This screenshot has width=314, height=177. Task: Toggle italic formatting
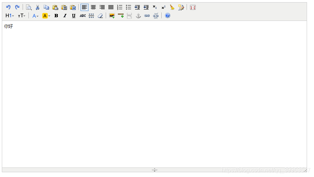coord(65,16)
